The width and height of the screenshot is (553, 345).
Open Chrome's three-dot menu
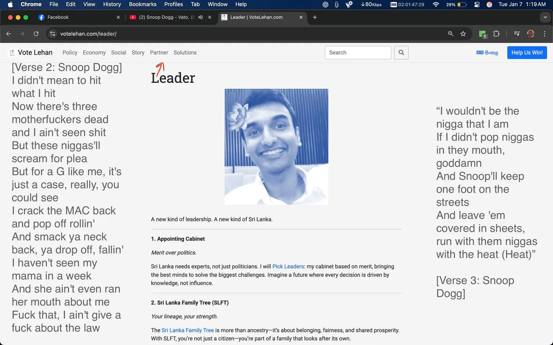545,33
